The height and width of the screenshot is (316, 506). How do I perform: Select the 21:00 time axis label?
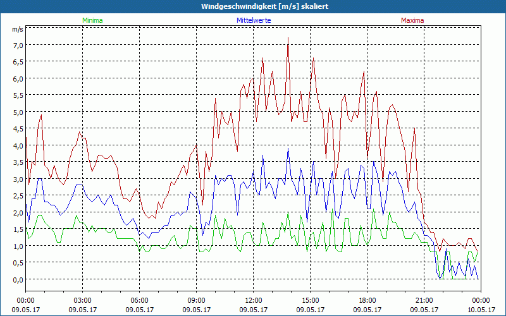pos(424,300)
